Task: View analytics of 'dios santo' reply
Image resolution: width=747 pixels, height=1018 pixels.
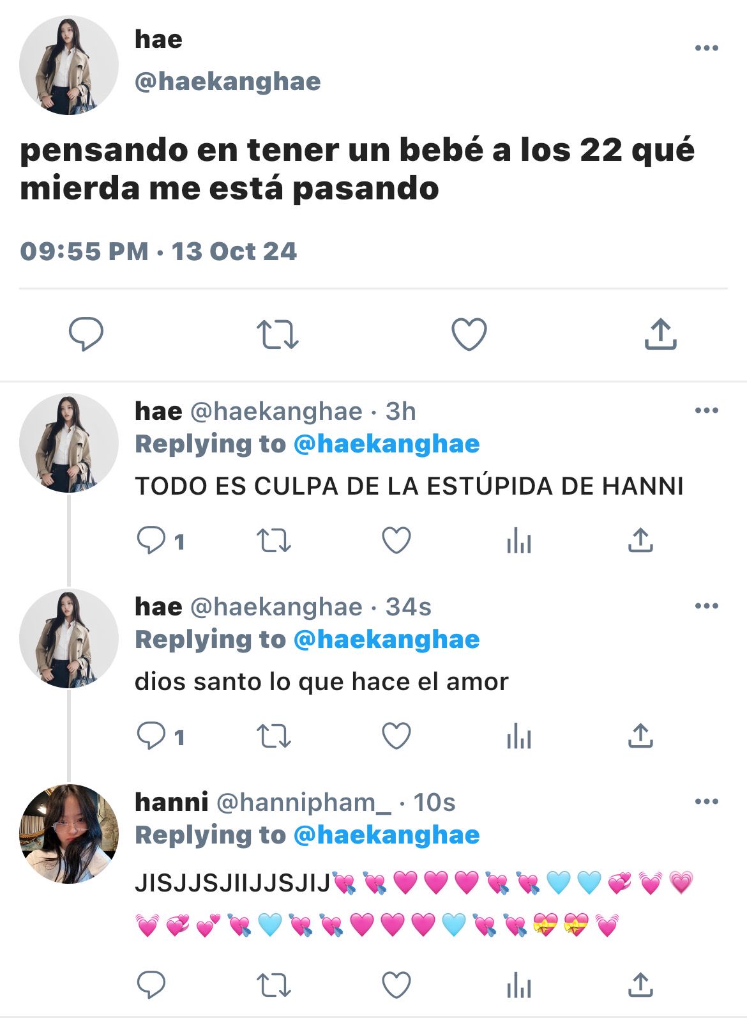Action: point(518,737)
